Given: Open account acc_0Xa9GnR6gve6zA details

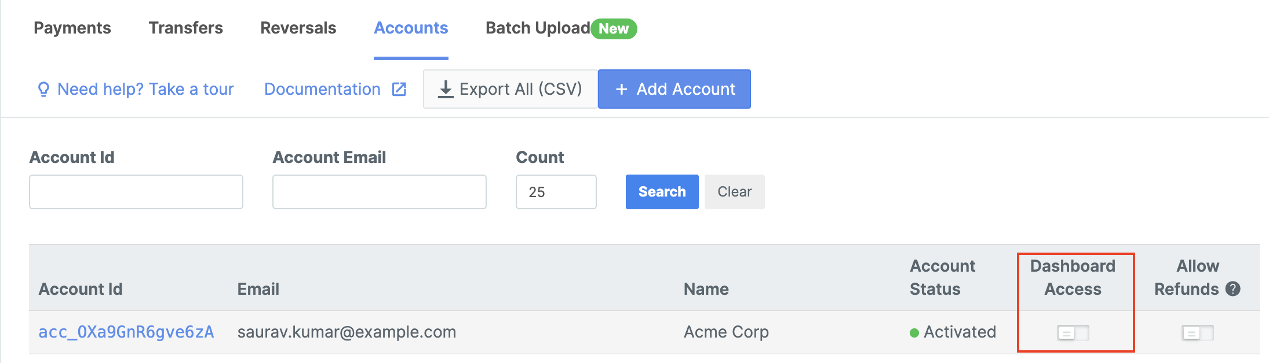Looking at the screenshot, I should [126, 332].
